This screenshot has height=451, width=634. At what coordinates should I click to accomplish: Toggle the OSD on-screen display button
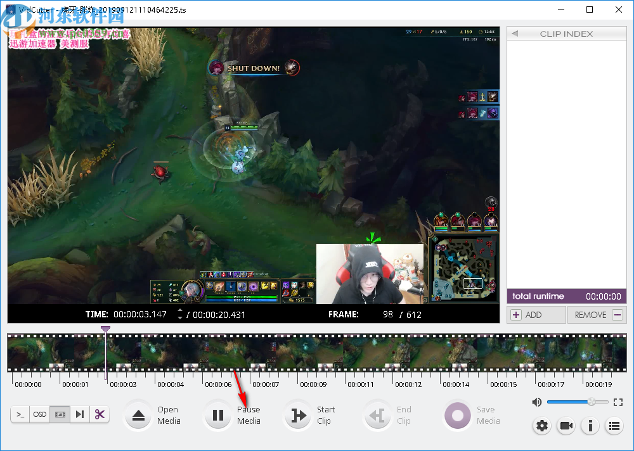point(39,414)
